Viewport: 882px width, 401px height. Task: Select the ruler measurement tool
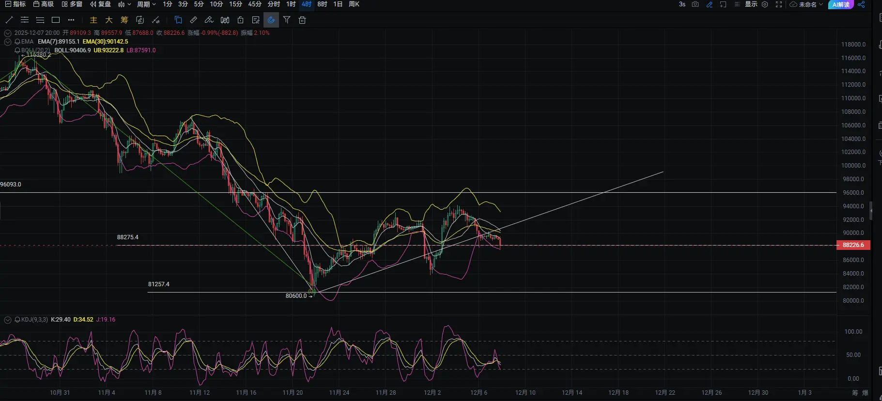coord(194,20)
